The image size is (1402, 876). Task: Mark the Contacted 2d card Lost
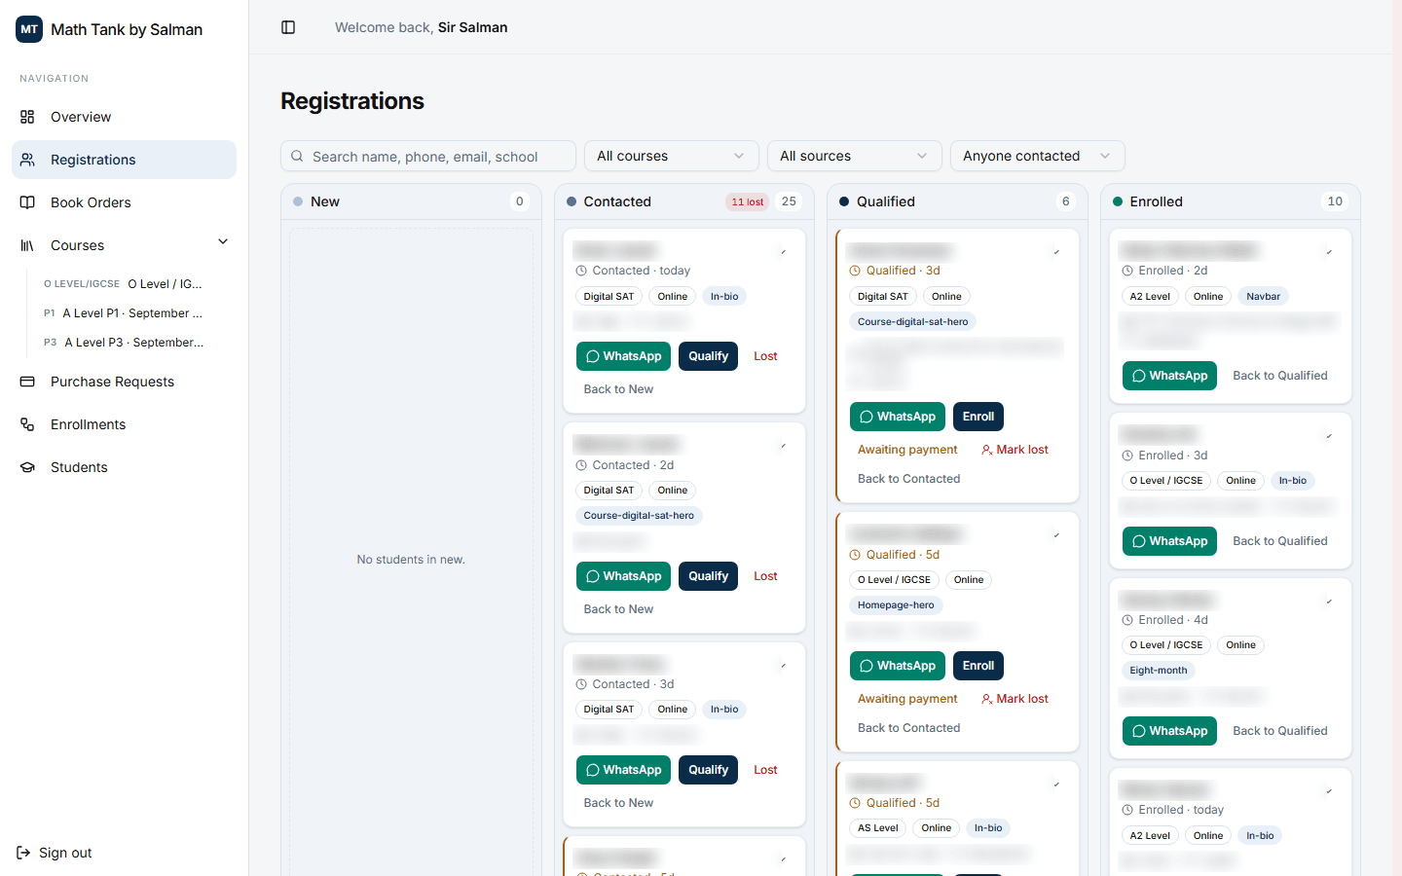[765, 576]
